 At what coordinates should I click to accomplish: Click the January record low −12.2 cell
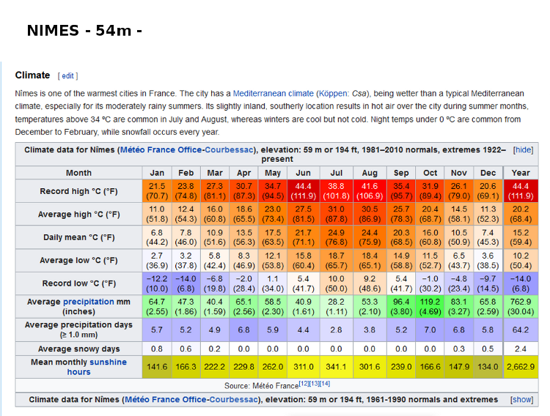157,283
